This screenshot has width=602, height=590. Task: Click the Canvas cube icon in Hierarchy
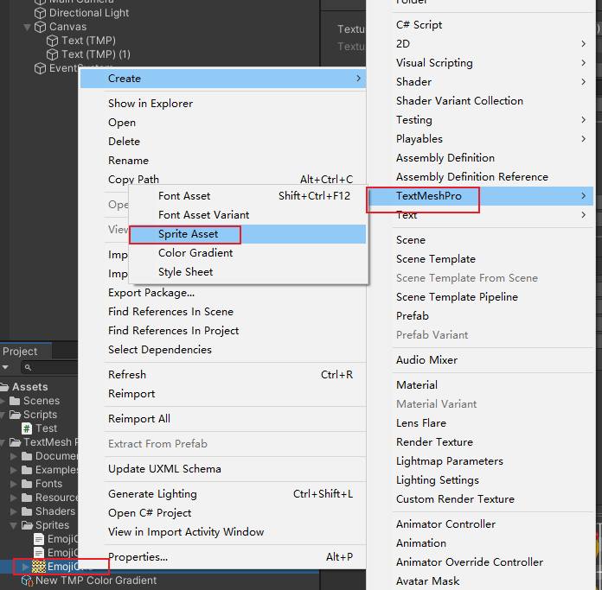click(x=40, y=27)
